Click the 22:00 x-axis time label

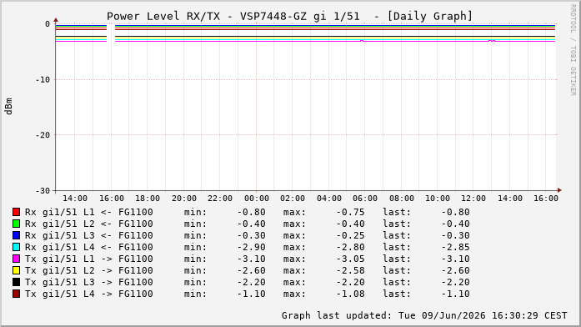(220, 199)
